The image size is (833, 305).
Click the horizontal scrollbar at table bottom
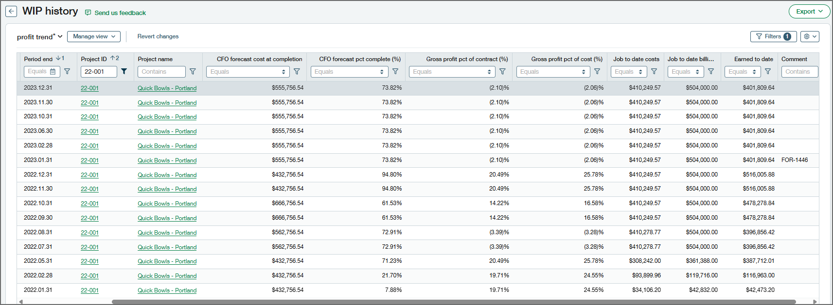click(x=453, y=302)
